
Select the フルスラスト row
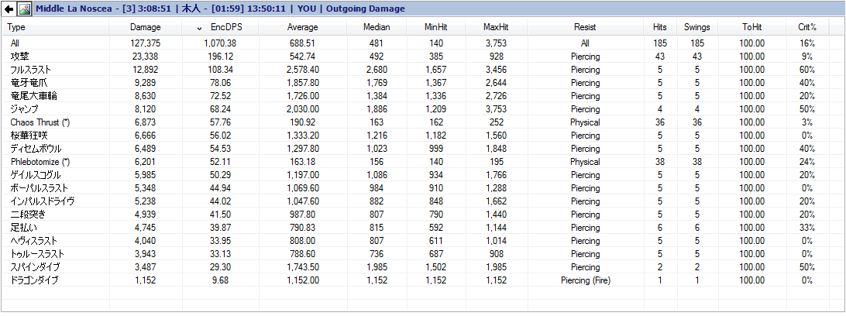click(x=415, y=70)
